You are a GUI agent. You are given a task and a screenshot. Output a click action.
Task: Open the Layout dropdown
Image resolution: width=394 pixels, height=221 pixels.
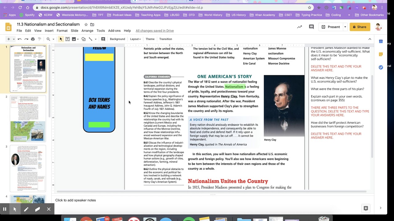135,39
